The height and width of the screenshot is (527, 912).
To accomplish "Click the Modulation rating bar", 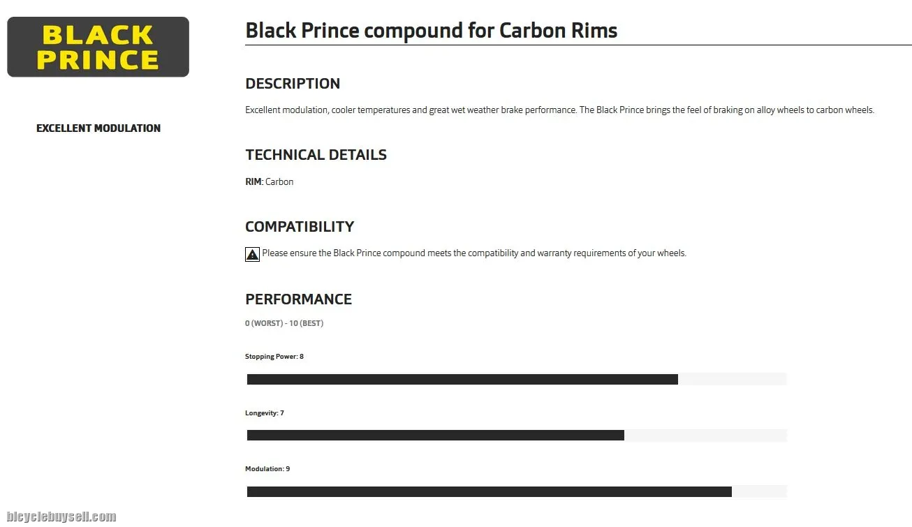I will (x=489, y=491).
